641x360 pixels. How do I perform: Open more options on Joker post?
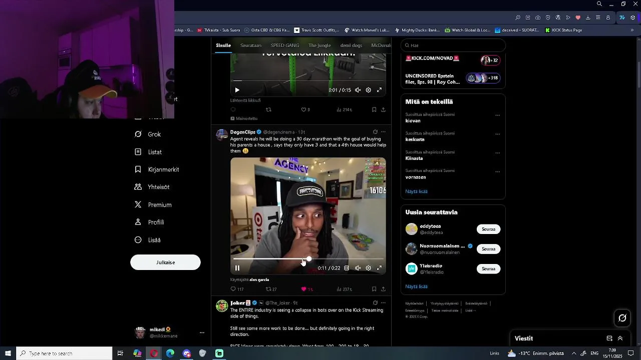point(383,302)
